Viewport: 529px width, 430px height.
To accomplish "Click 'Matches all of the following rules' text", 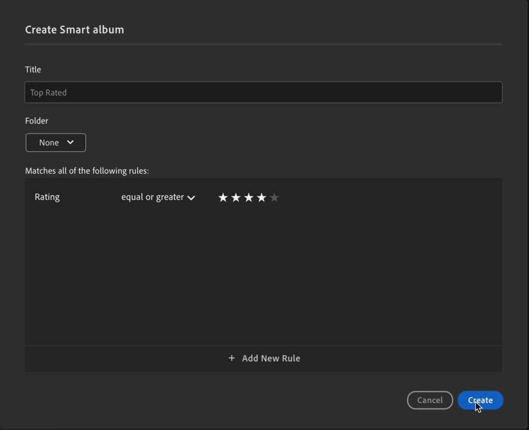I will coord(87,171).
